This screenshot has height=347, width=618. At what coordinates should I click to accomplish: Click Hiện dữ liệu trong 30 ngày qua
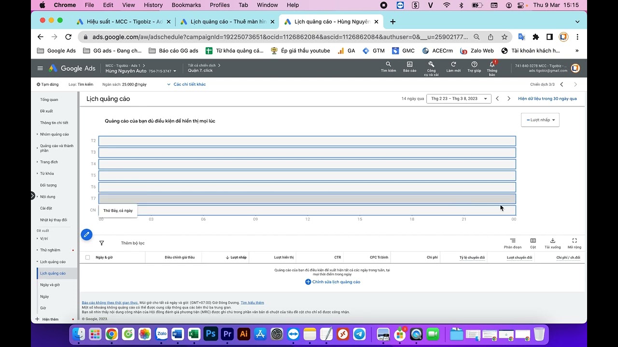click(x=548, y=98)
